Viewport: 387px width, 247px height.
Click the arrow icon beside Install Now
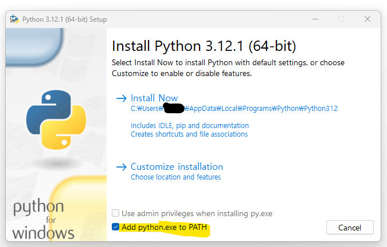122,98
